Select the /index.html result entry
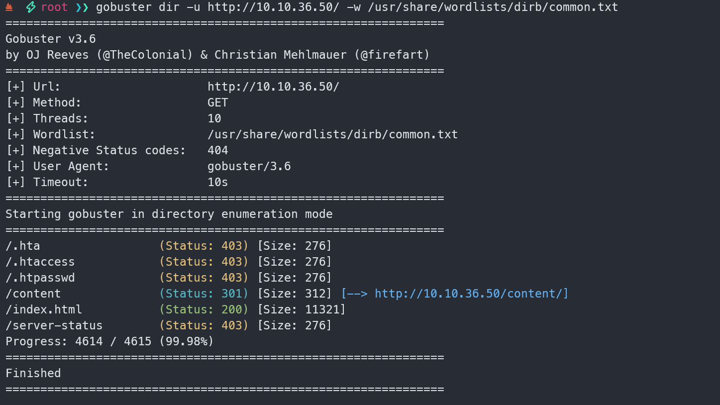The width and height of the screenshot is (720, 405). (x=44, y=309)
